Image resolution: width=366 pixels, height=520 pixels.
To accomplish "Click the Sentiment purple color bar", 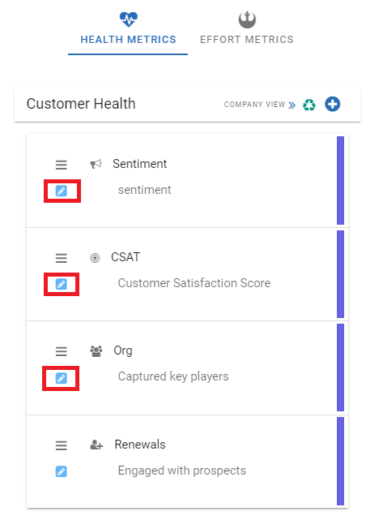I will [x=341, y=180].
